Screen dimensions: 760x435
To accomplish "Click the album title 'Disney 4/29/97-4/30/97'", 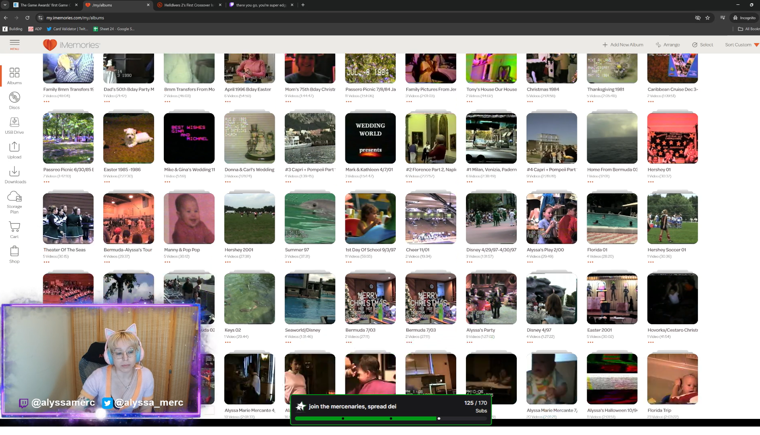I will click(x=491, y=250).
